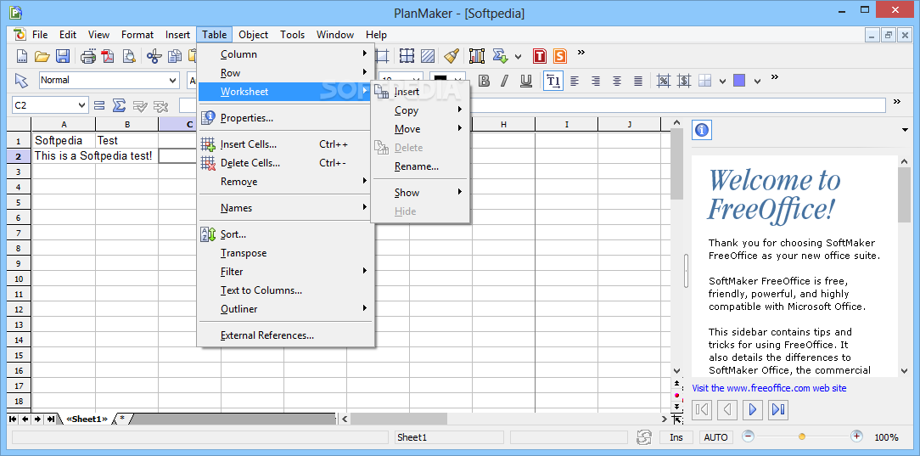The image size is (920, 456).
Task: Toggle bold formatting
Action: (x=484, y=81)
